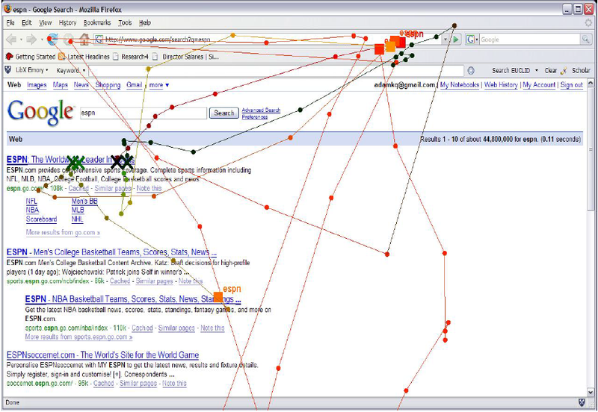Open Web History

coord(501,85)
